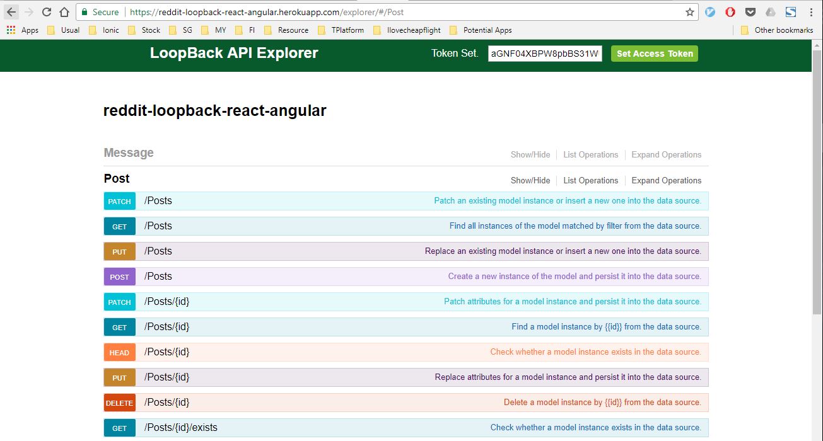Expand the Message resource section
Viewport: 823px width, 441px height.
pyautogui.click(x=129, y=152)
